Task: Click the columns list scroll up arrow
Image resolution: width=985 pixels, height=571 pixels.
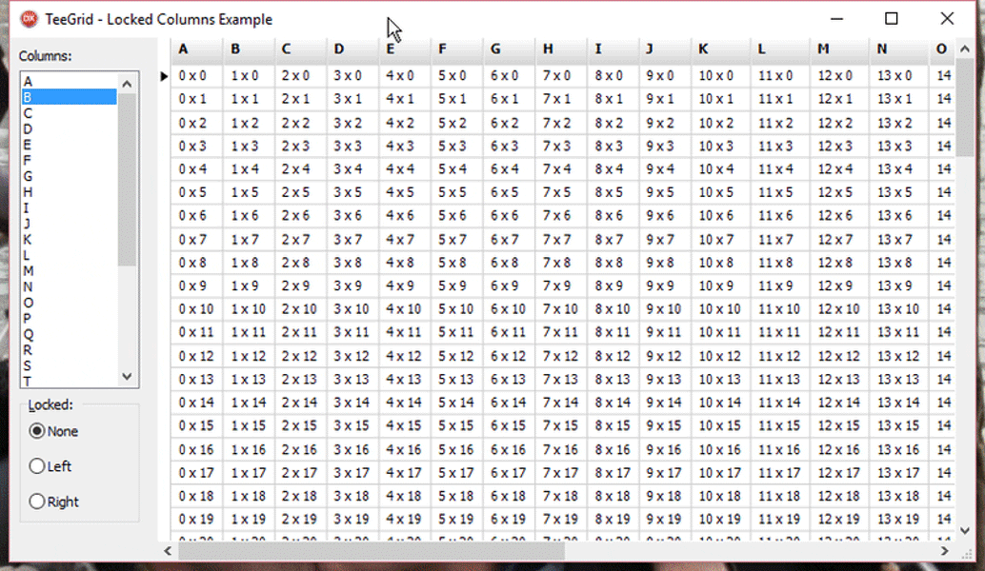Action: pyautogui.click(x=127, y=84)
